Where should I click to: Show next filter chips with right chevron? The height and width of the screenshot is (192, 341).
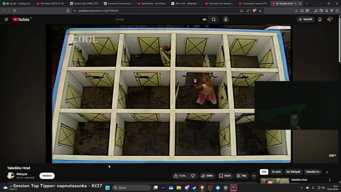327,172
